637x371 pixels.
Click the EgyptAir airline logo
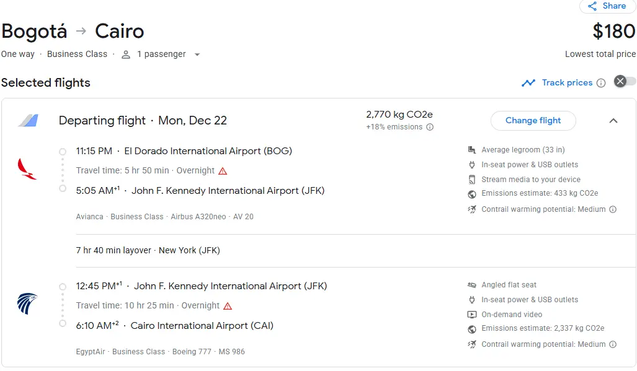tap(27, 303)
